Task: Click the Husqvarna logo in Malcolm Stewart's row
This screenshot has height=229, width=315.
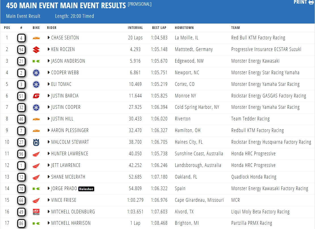Action: tap(36, 143)
